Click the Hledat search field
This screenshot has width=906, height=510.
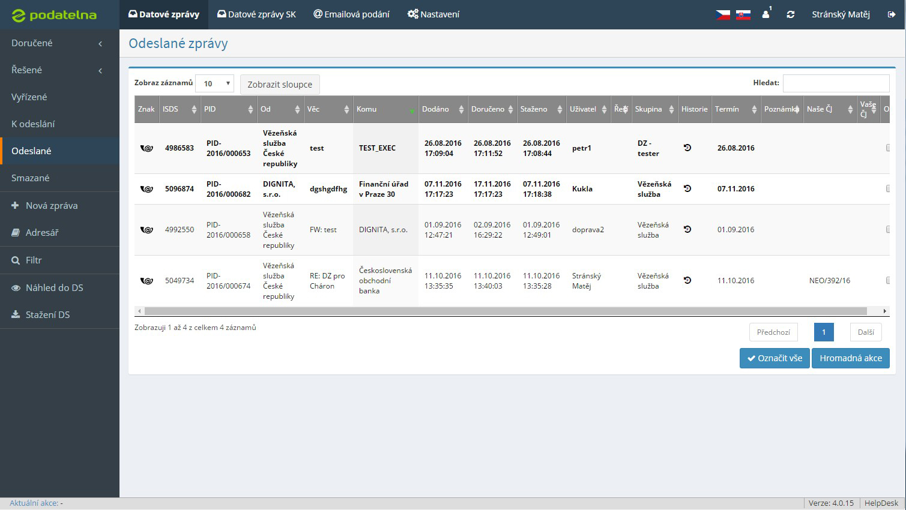pyautogui.click(x=836, y=83)
